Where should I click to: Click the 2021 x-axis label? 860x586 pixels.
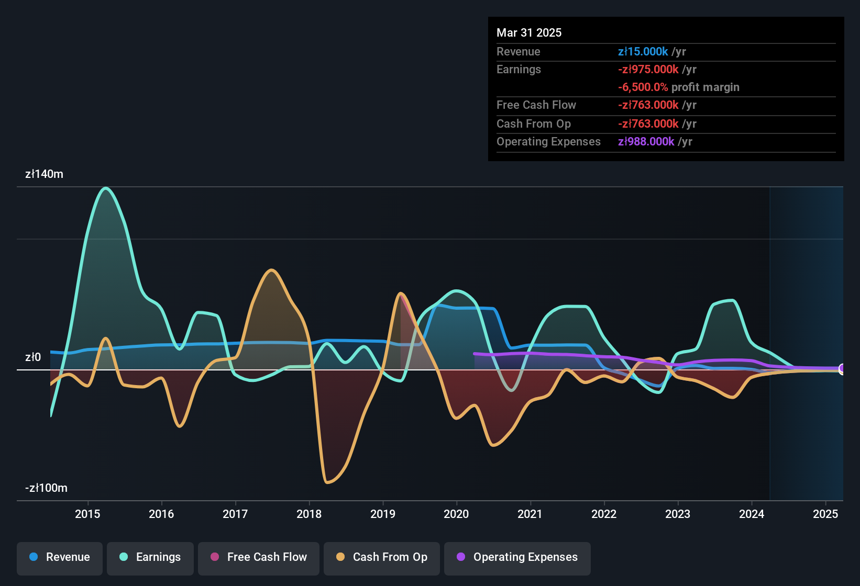pos(530,514)
